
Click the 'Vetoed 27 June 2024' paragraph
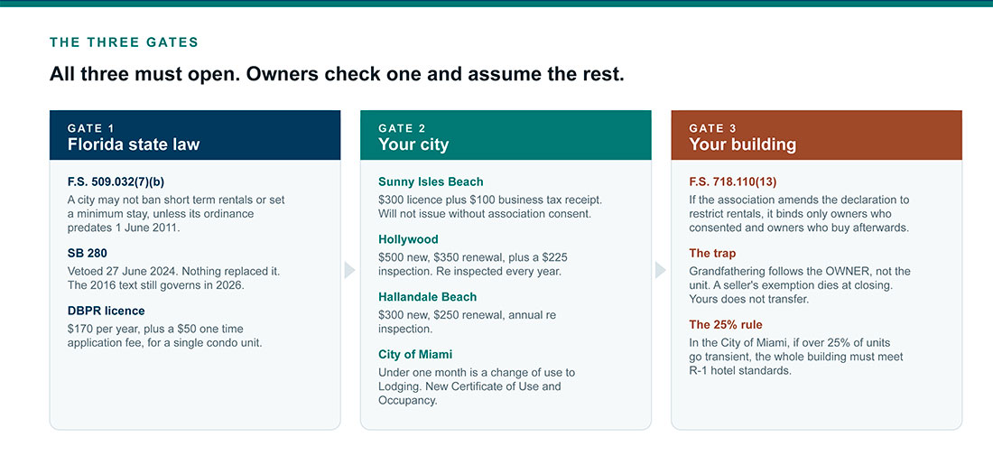coord(174,278)
